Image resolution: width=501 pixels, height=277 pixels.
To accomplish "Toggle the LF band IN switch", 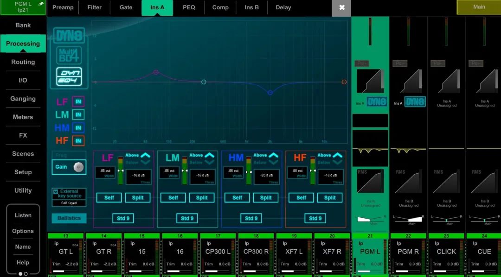I will tap(78, 102).
